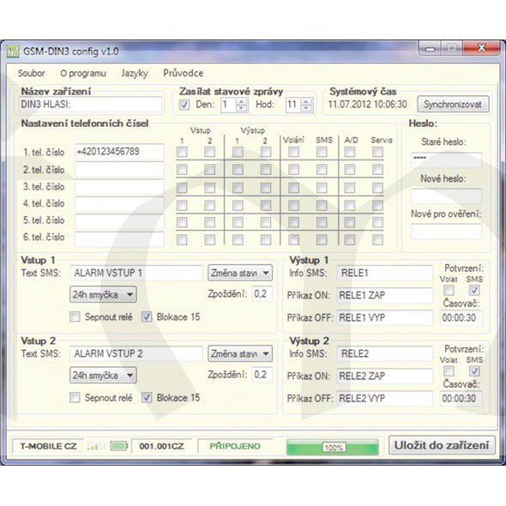506x506 pixels.
Task: Click the Staré heslo password field
Action: 446,160
